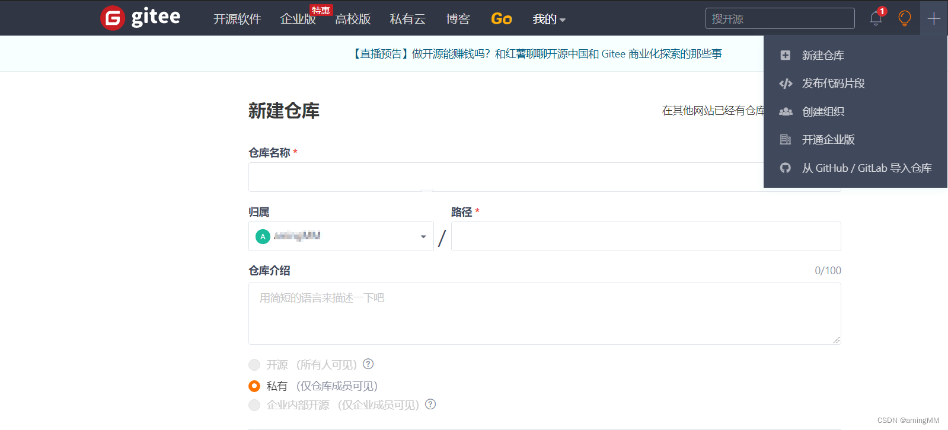Screen dimensions: 948x430
Task: Open 博客 in the navigation bar
Action: (x=458, y=19)
